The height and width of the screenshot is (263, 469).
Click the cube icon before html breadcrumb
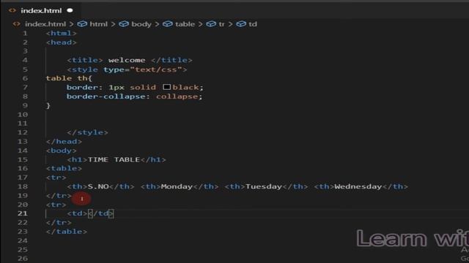click(x=82, y=24)
